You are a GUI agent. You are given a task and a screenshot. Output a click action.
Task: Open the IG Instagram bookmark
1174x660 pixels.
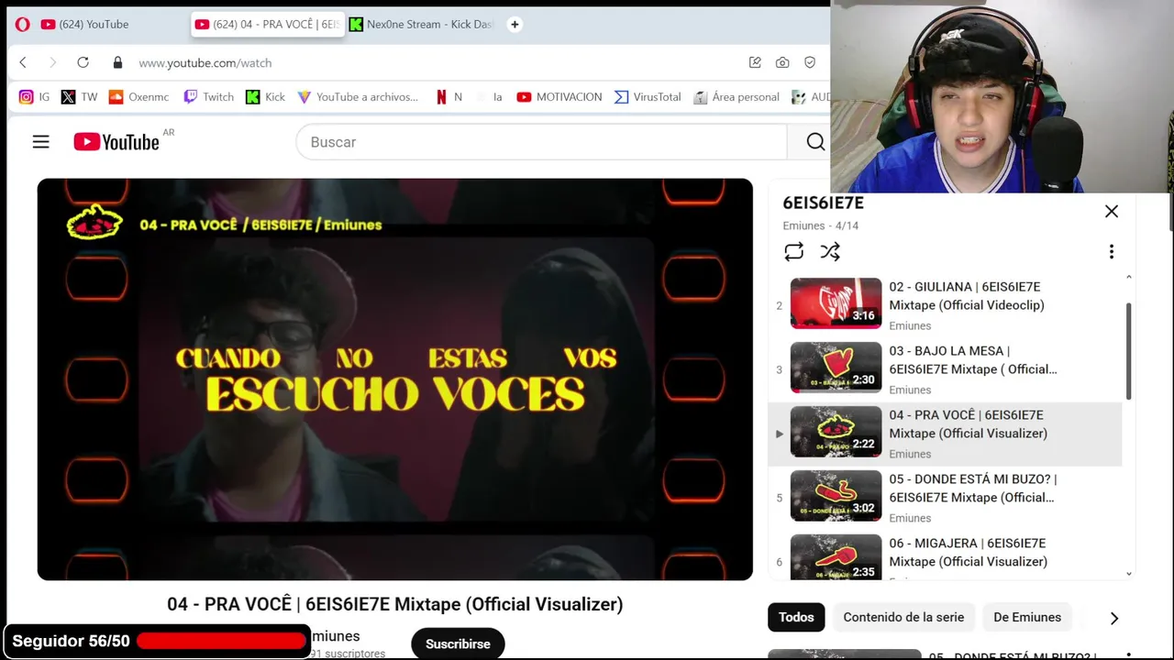(x=35, y=96)
